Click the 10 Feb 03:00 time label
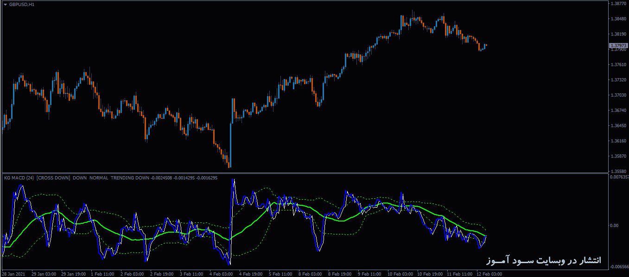Screen dimensions: 629x277 click(400, 274)
